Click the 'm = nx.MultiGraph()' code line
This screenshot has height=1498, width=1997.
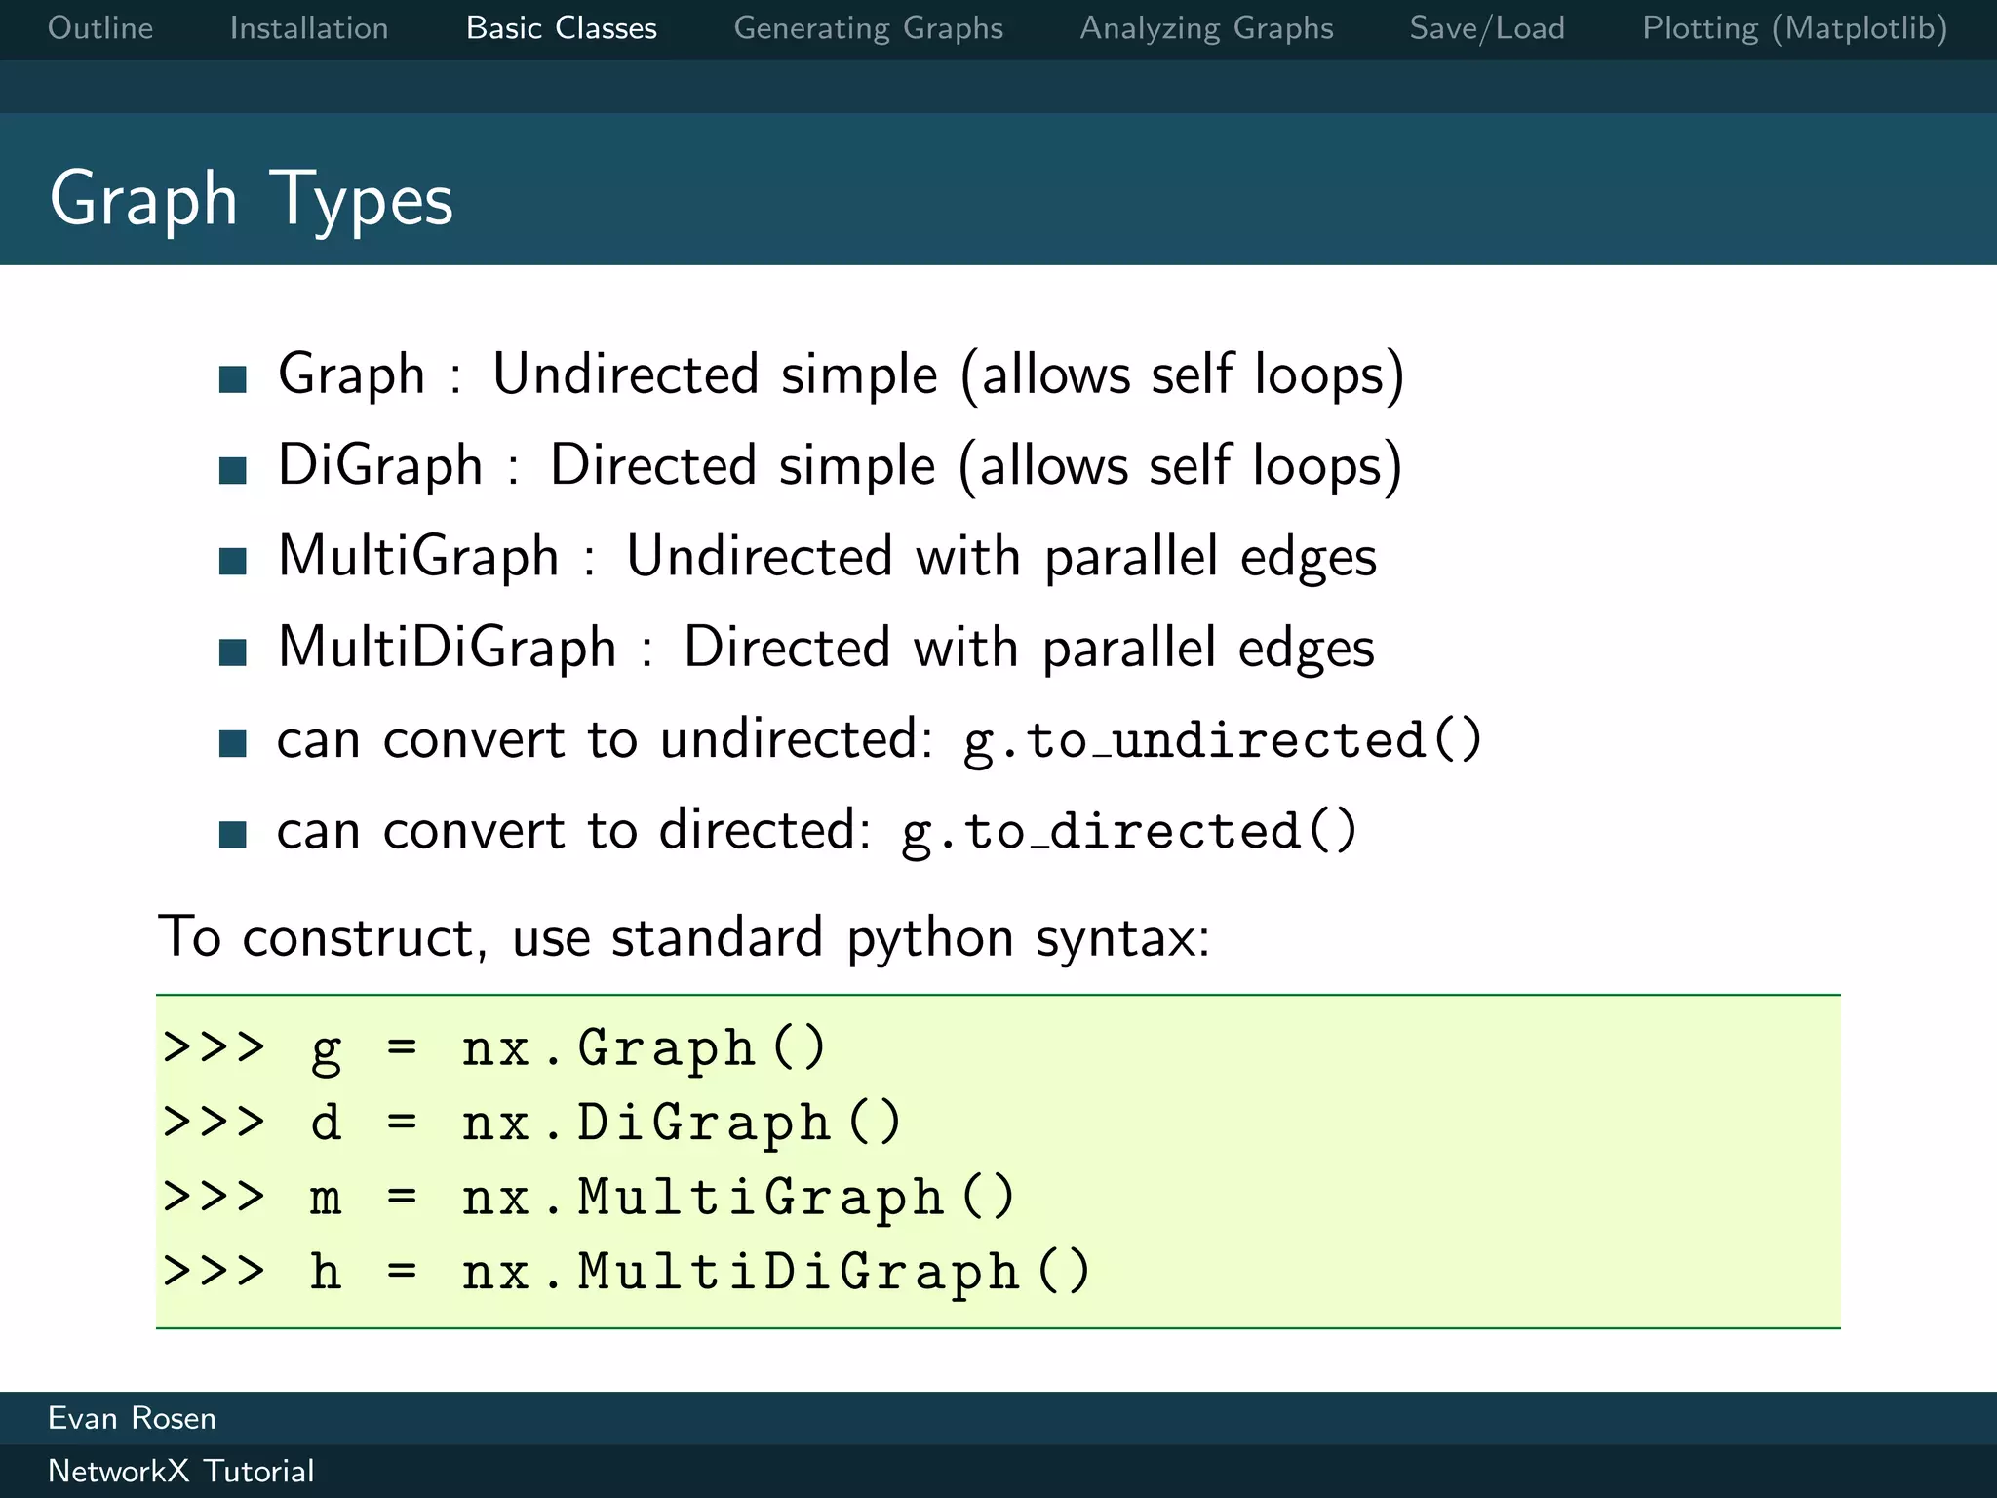pos(589,1197)
